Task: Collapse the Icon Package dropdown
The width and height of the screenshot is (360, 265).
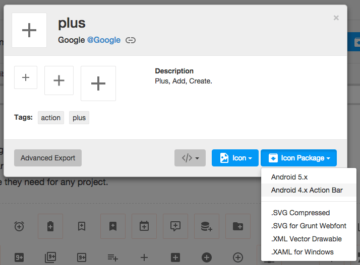Action: coord(298,158)
